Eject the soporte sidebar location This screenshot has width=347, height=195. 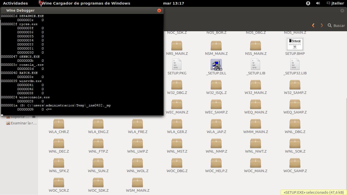[x=34, y=117]
